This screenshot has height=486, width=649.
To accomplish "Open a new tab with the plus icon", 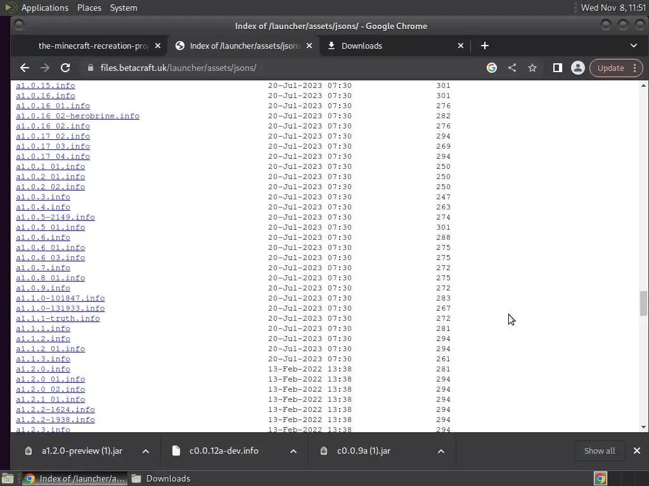I will (485, 46).
